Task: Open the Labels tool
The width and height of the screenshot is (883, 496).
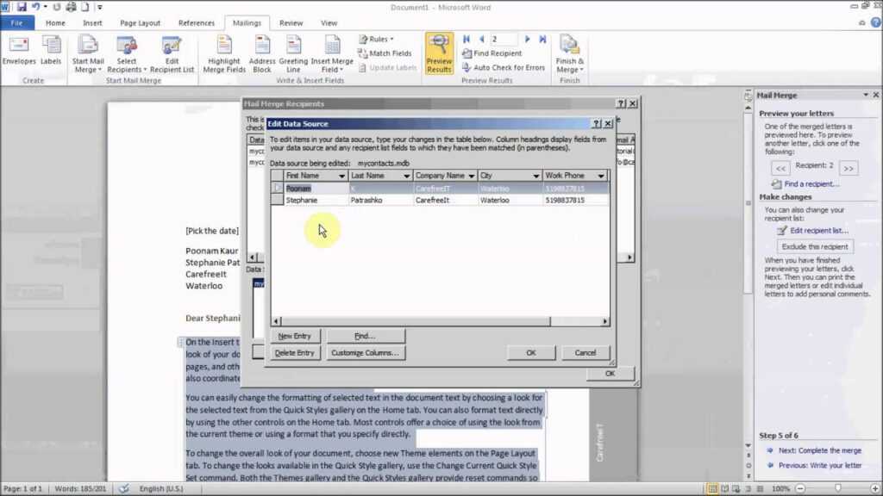Action: [50, 53]
